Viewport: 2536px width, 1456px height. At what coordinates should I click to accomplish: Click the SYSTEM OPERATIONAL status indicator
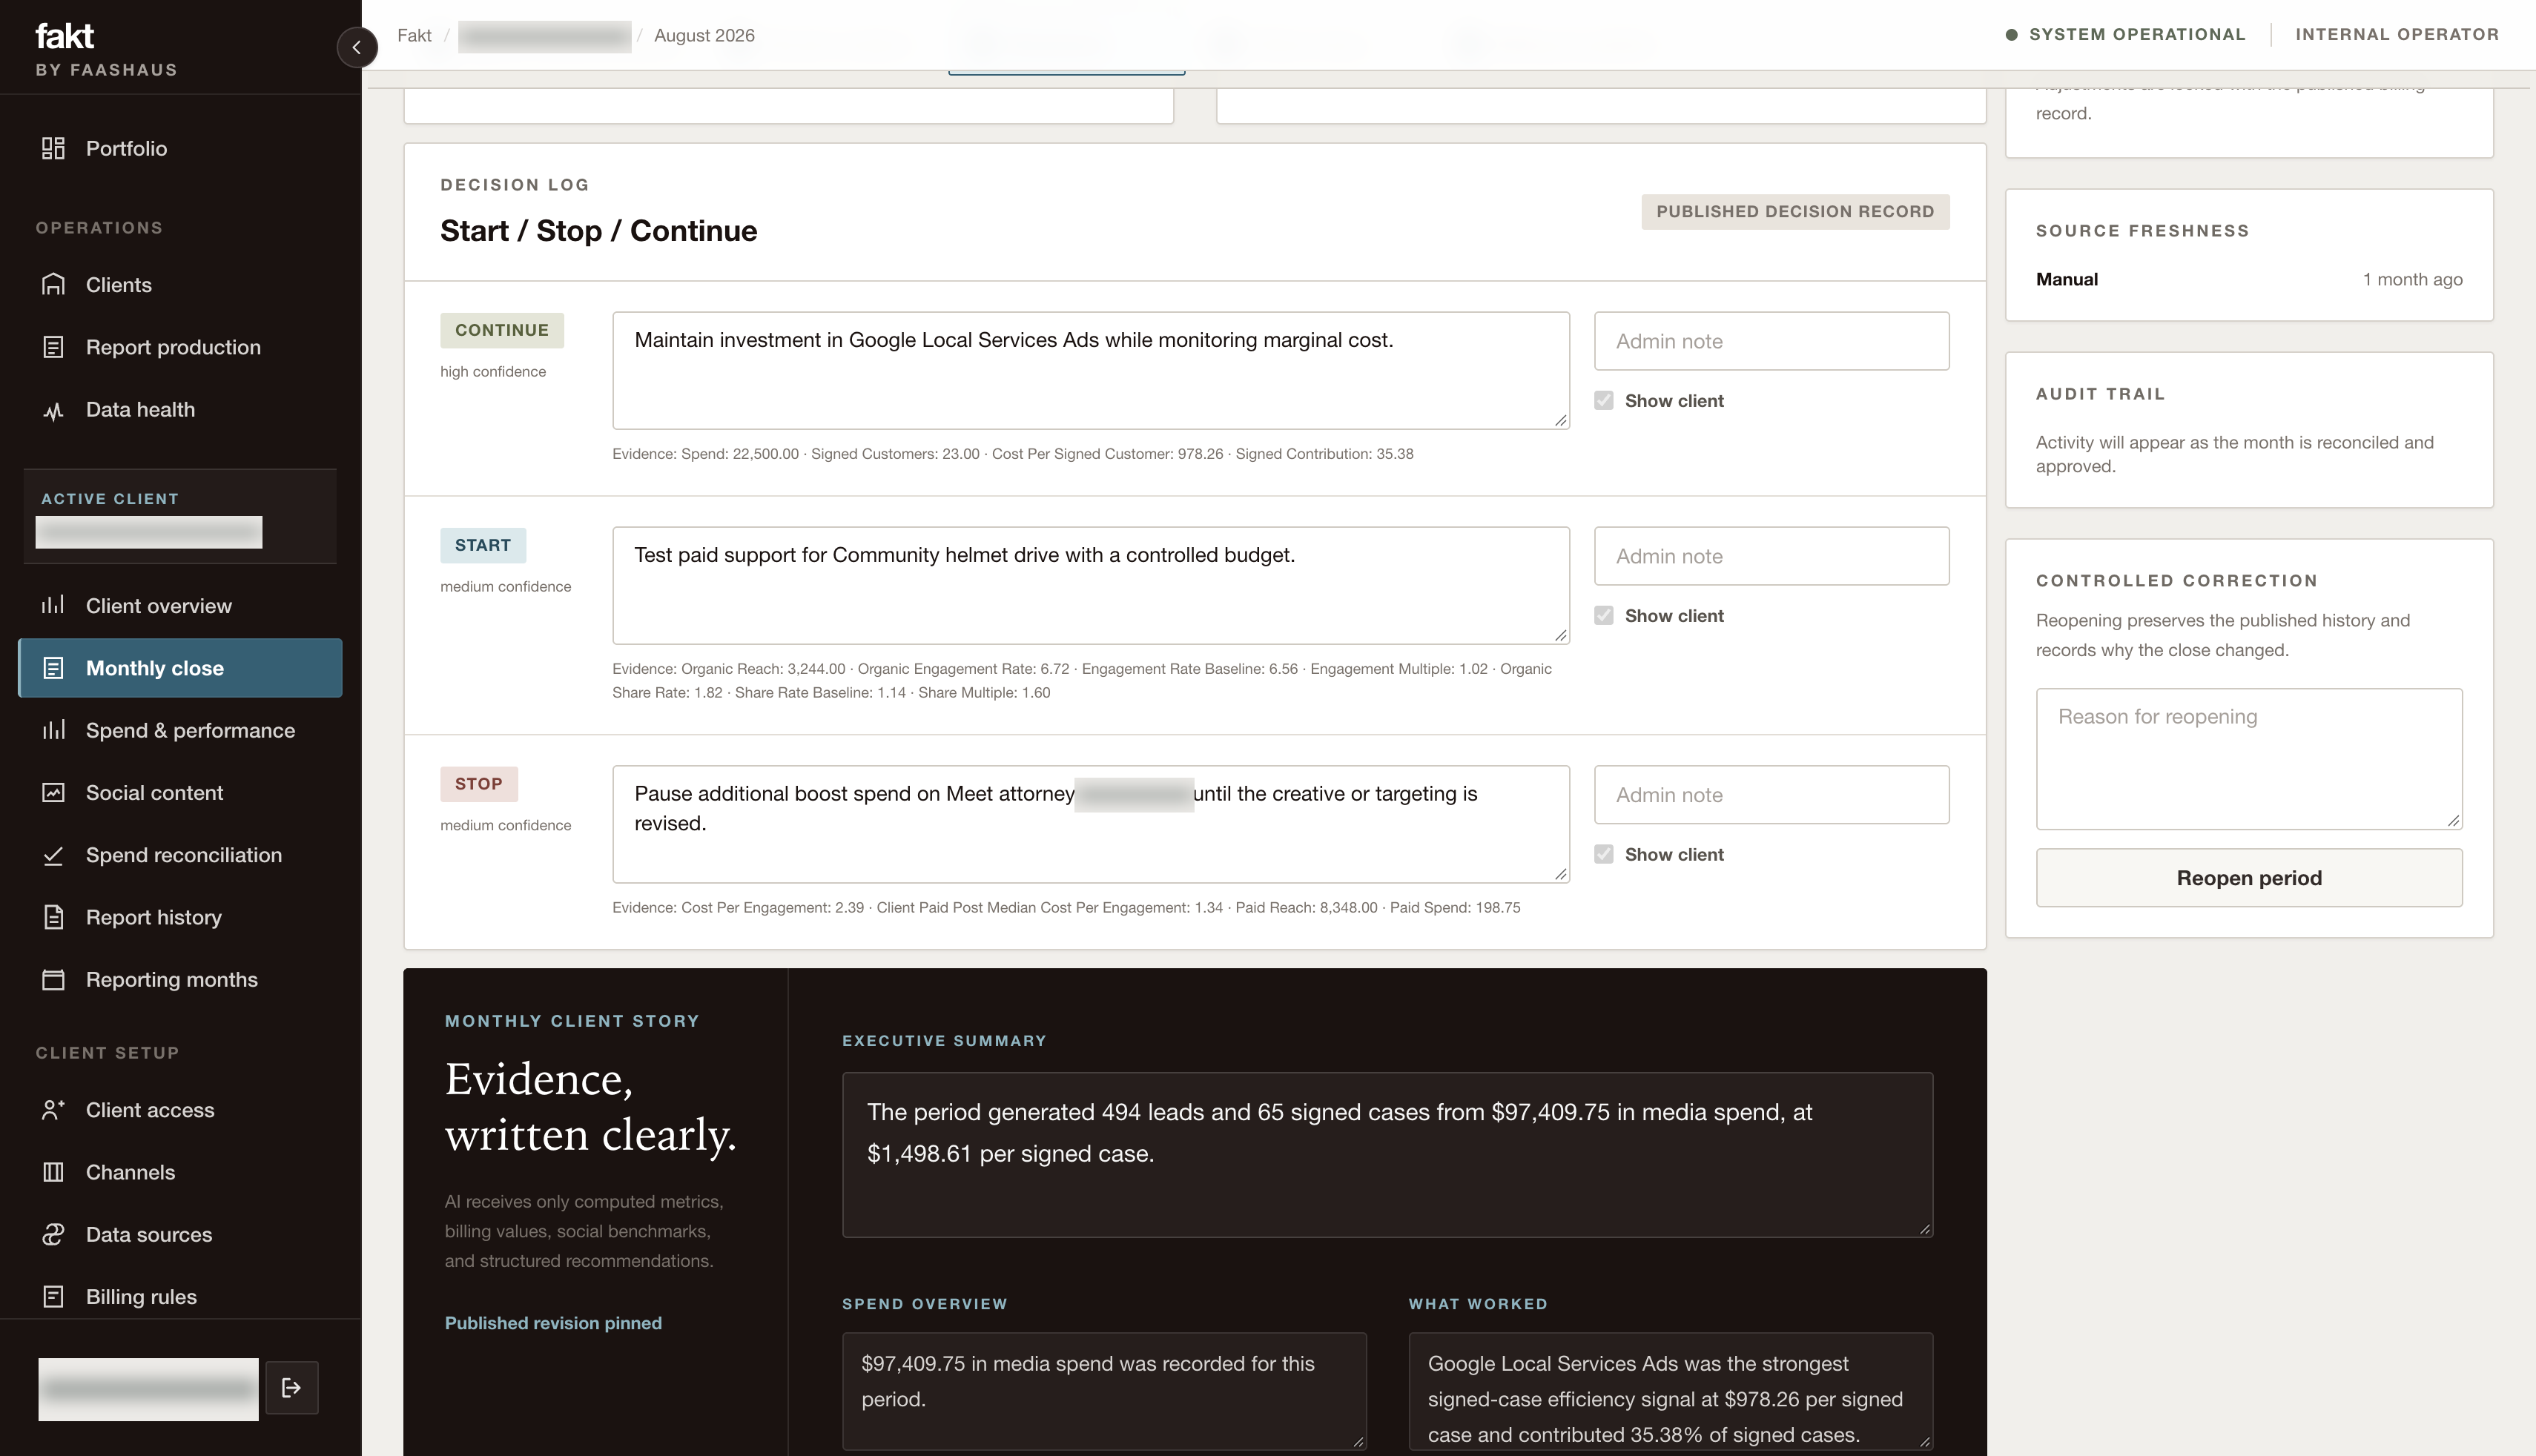click(2126, 35)
